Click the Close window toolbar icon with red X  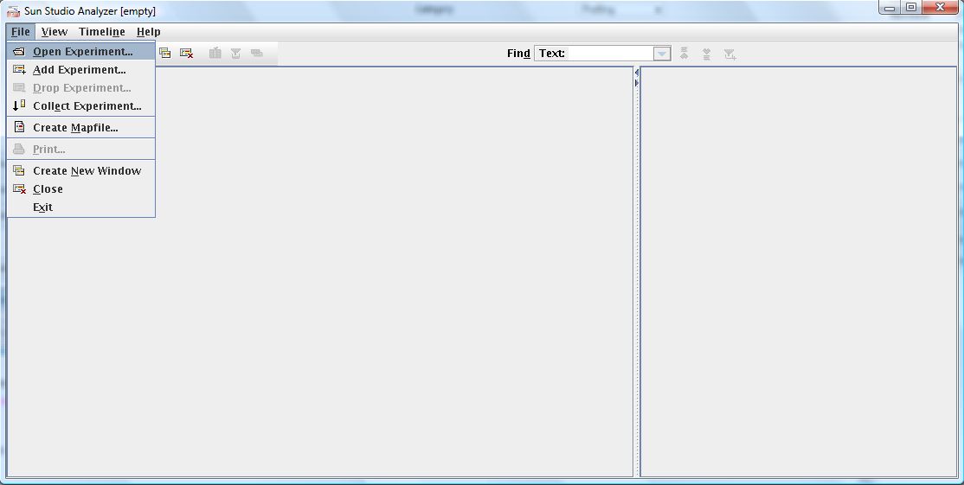[186, 54]
